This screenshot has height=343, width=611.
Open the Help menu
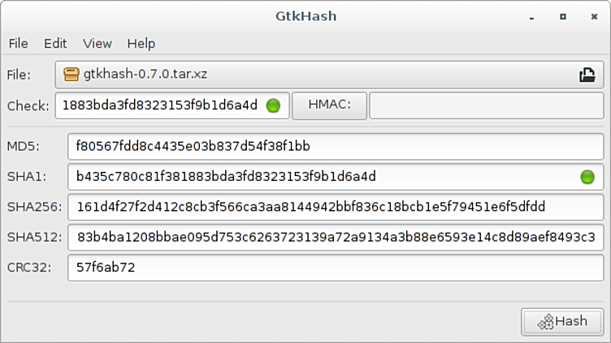click(x=141, y=44)
